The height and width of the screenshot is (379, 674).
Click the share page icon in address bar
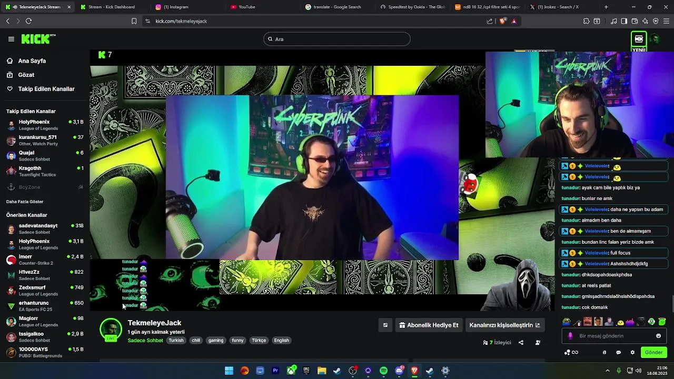(490, 21)
